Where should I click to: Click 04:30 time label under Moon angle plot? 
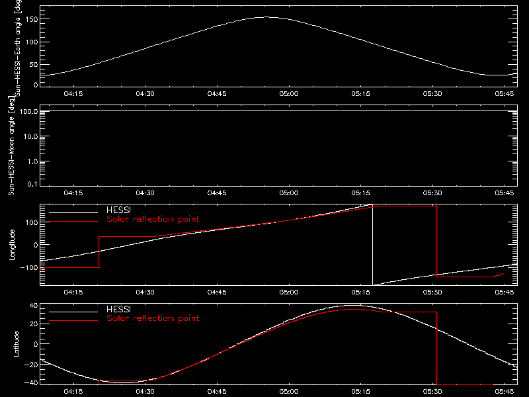(145, 193)
